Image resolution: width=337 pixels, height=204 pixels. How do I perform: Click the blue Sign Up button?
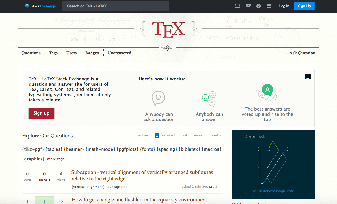tap(304, 6)
